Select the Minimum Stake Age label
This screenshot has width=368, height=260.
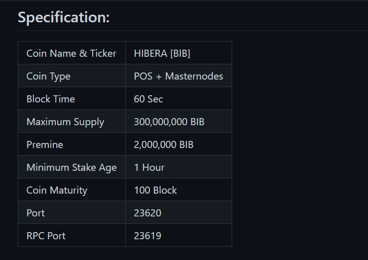click(x=71, y=168)
